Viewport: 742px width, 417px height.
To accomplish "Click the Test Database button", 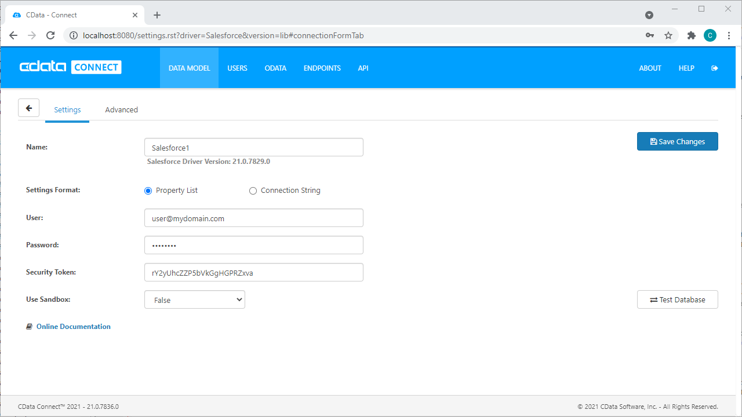I will click(677, 300).
